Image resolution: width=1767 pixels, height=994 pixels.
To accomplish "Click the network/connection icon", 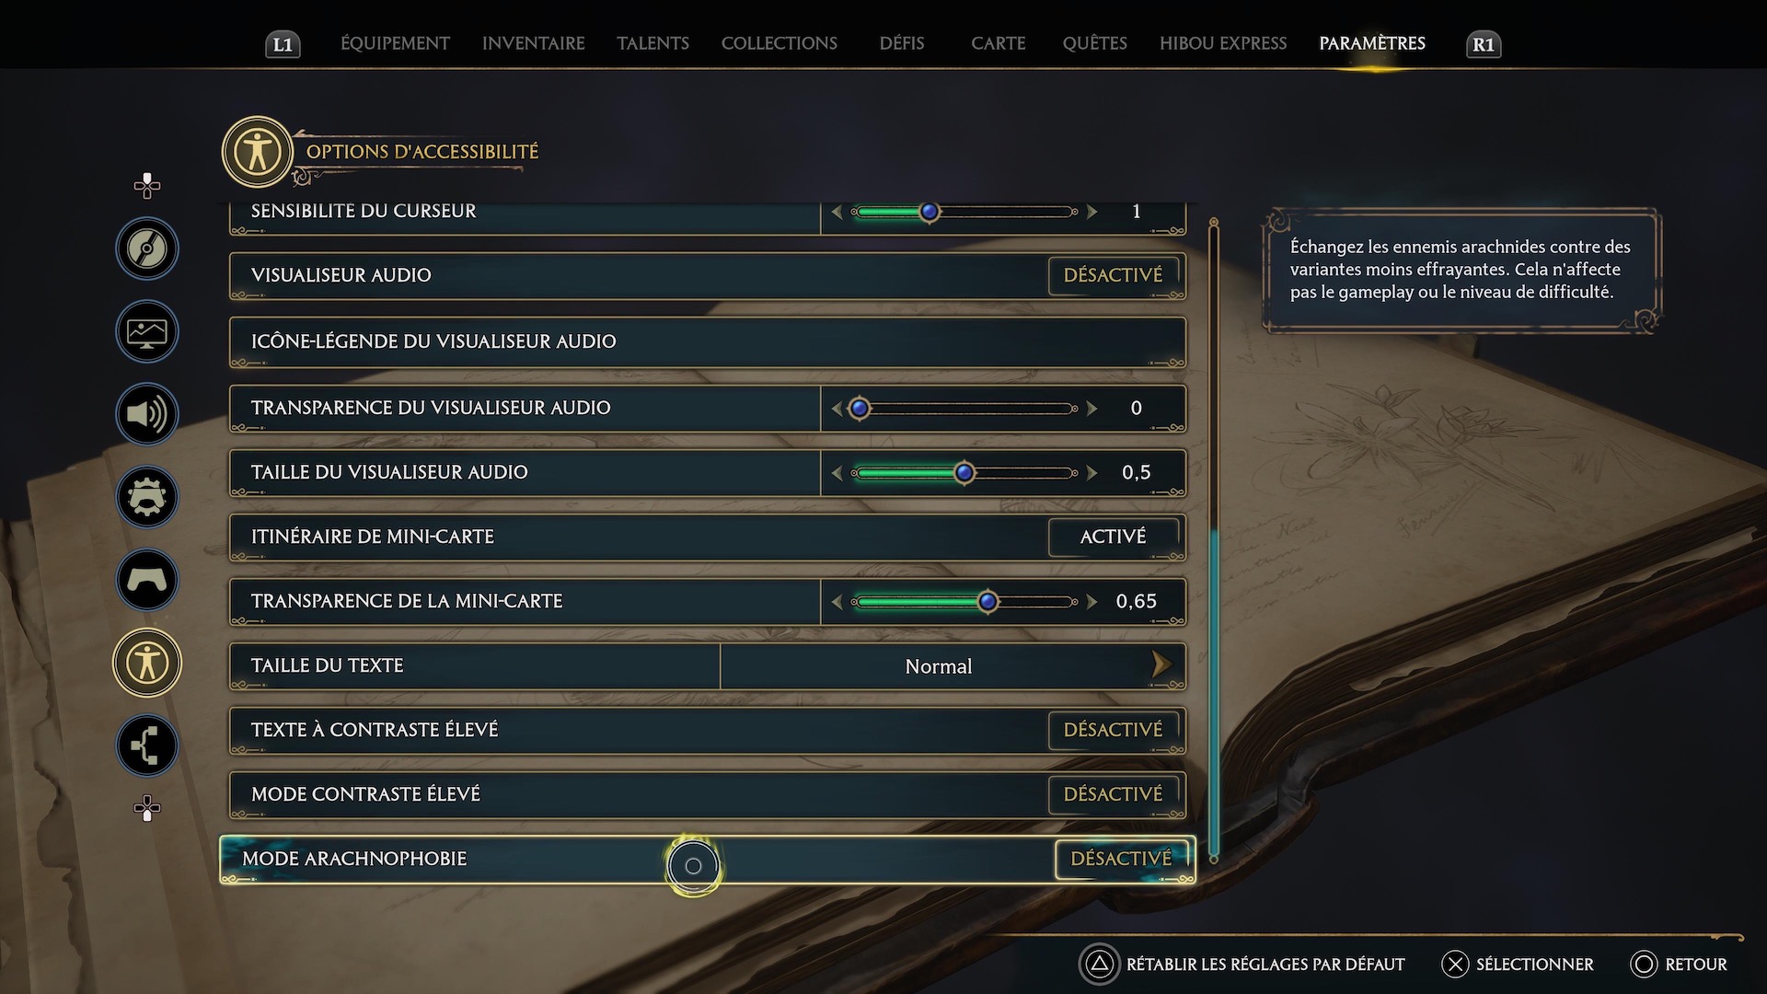I will pyautogui.click(x=145, y=745).
